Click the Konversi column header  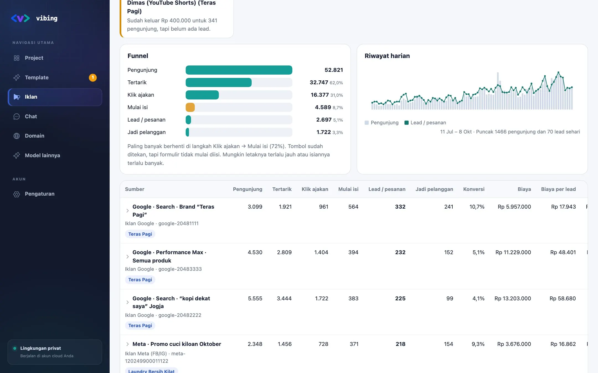tap(474, 189)
